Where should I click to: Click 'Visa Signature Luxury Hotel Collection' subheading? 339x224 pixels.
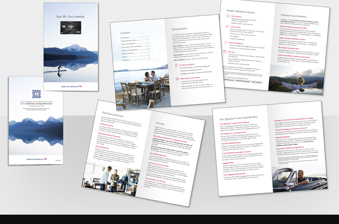[234, 123]
